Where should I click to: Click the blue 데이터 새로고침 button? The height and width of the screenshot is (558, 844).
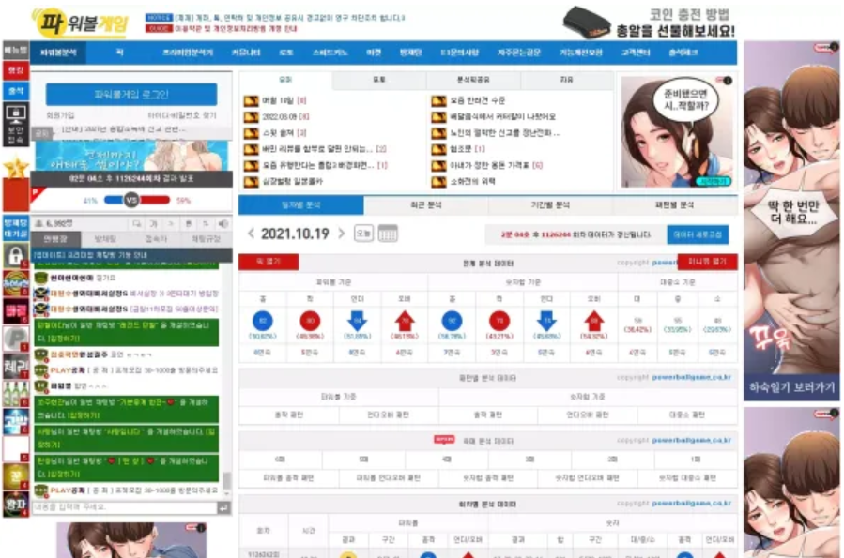point(698,234)
